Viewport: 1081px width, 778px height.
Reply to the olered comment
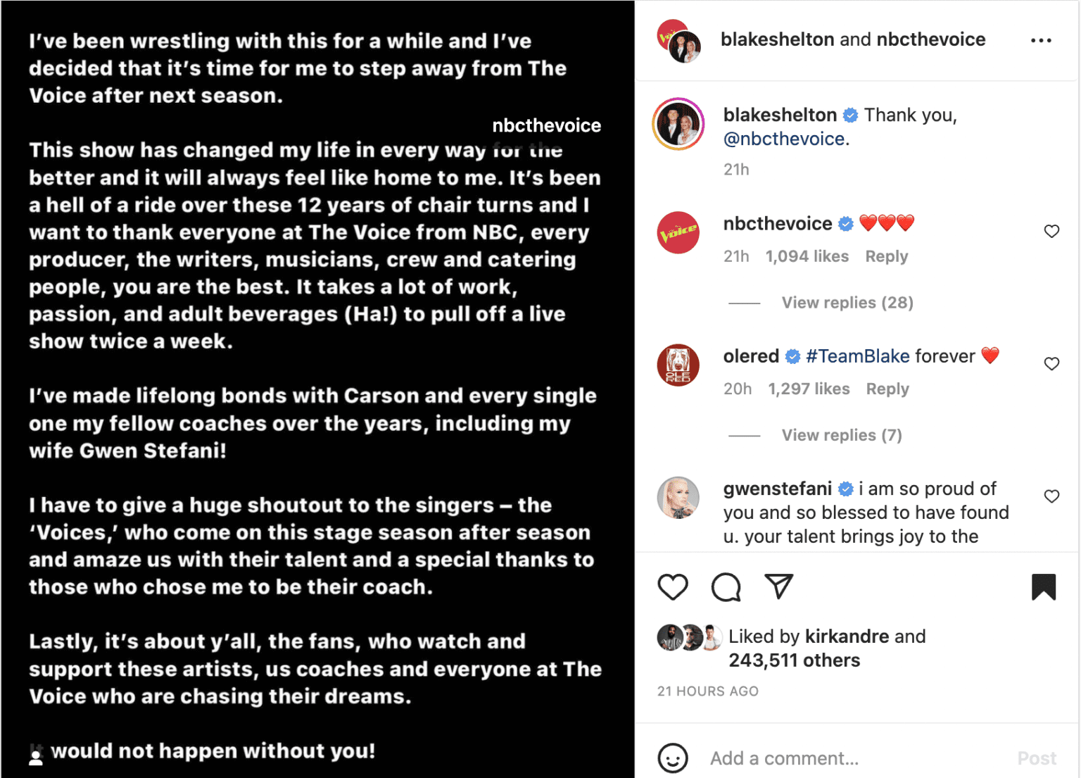(x=887, y=389)
